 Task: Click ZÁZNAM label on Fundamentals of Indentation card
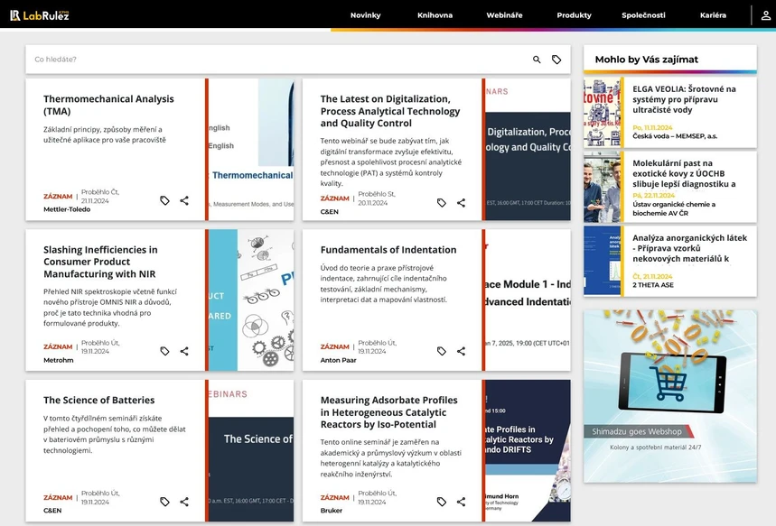(x=334, y=347)
